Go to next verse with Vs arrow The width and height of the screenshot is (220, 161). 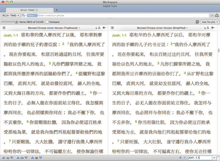click(x=12, y=158)
